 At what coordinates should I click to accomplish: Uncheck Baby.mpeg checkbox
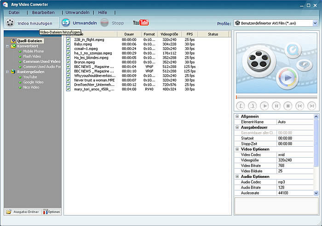point(68,44)
